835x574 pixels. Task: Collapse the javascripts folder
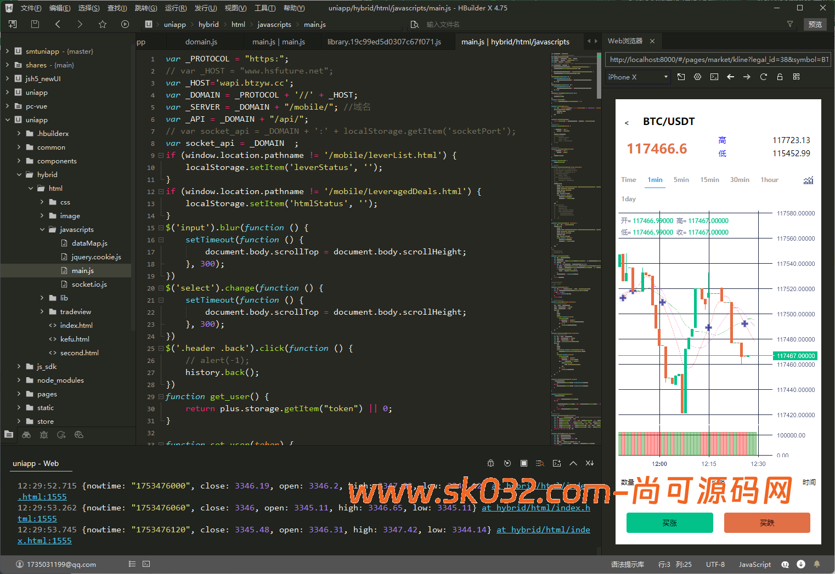[x=42, y=230]
